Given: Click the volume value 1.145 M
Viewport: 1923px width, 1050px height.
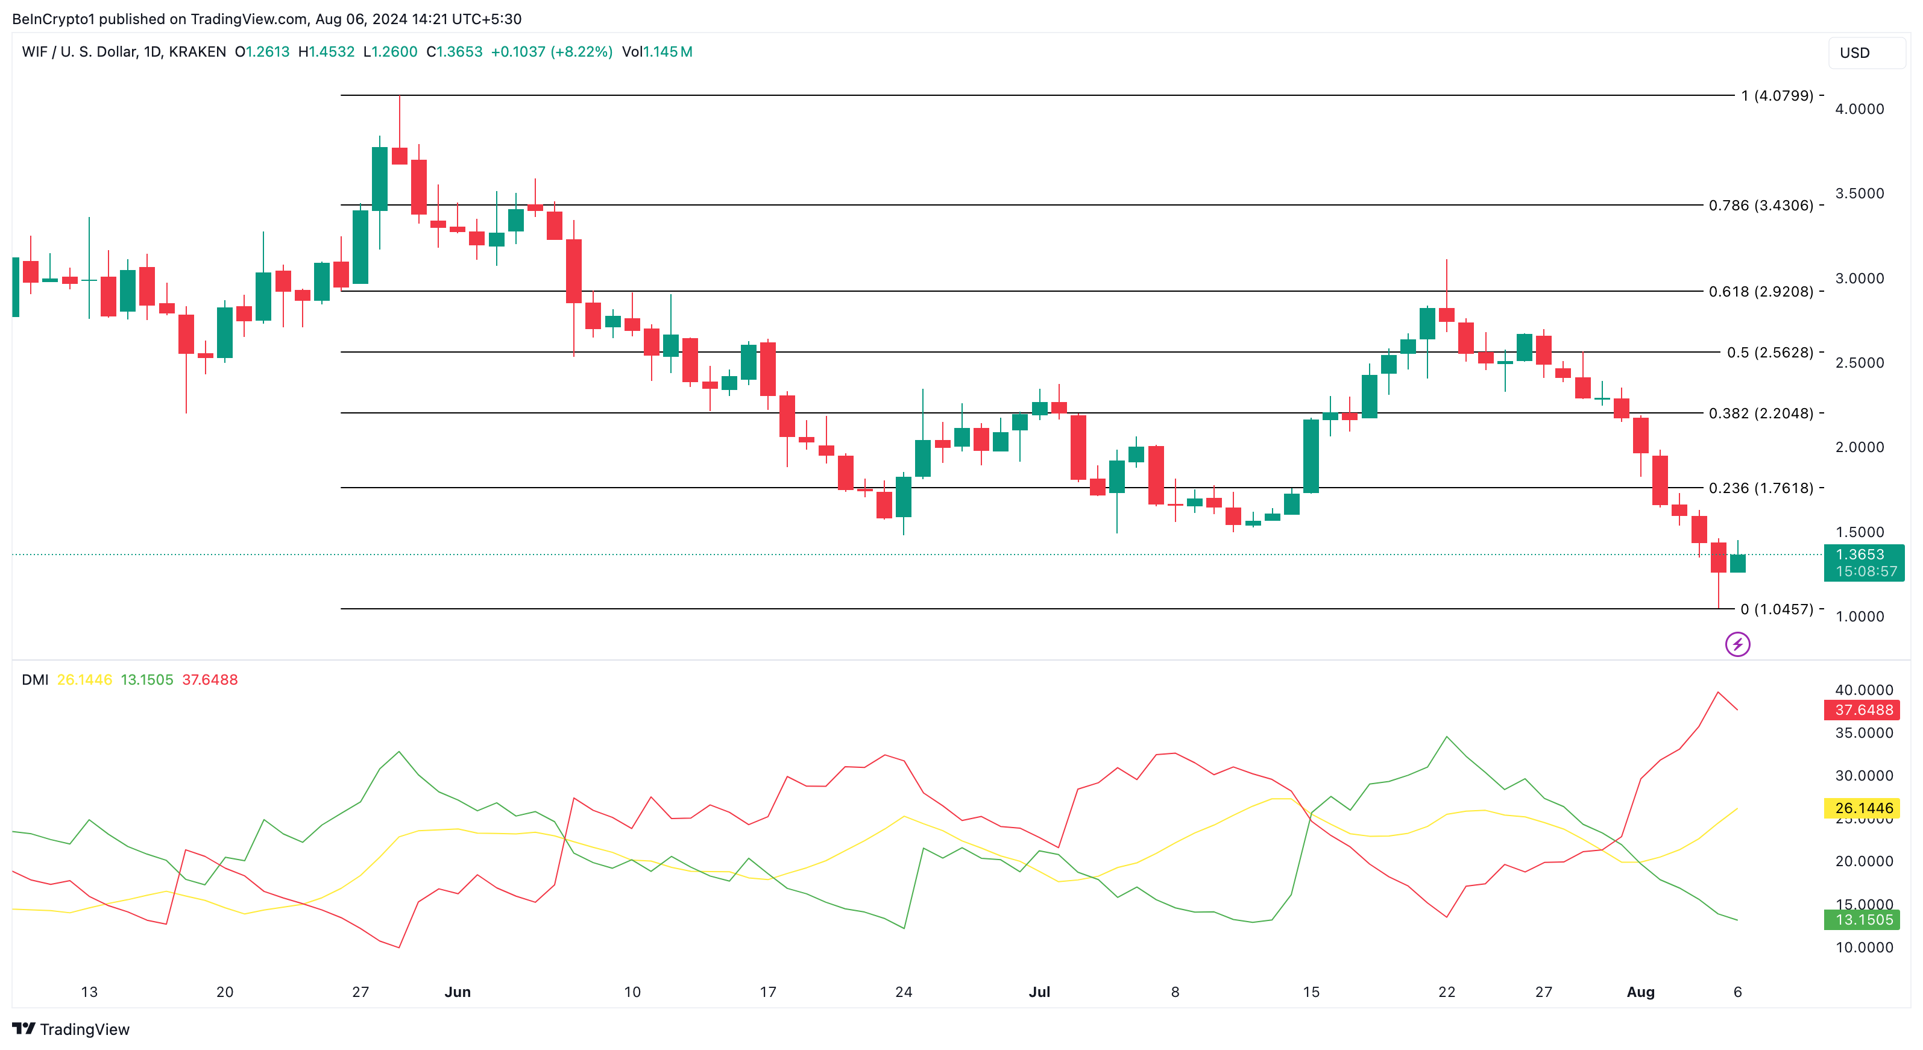Looking at the screenshot, I should (667, 51).
